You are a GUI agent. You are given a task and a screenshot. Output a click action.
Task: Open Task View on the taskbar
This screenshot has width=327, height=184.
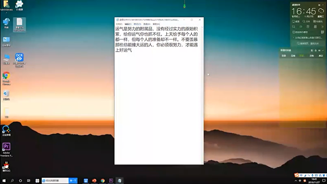point(29,181)
